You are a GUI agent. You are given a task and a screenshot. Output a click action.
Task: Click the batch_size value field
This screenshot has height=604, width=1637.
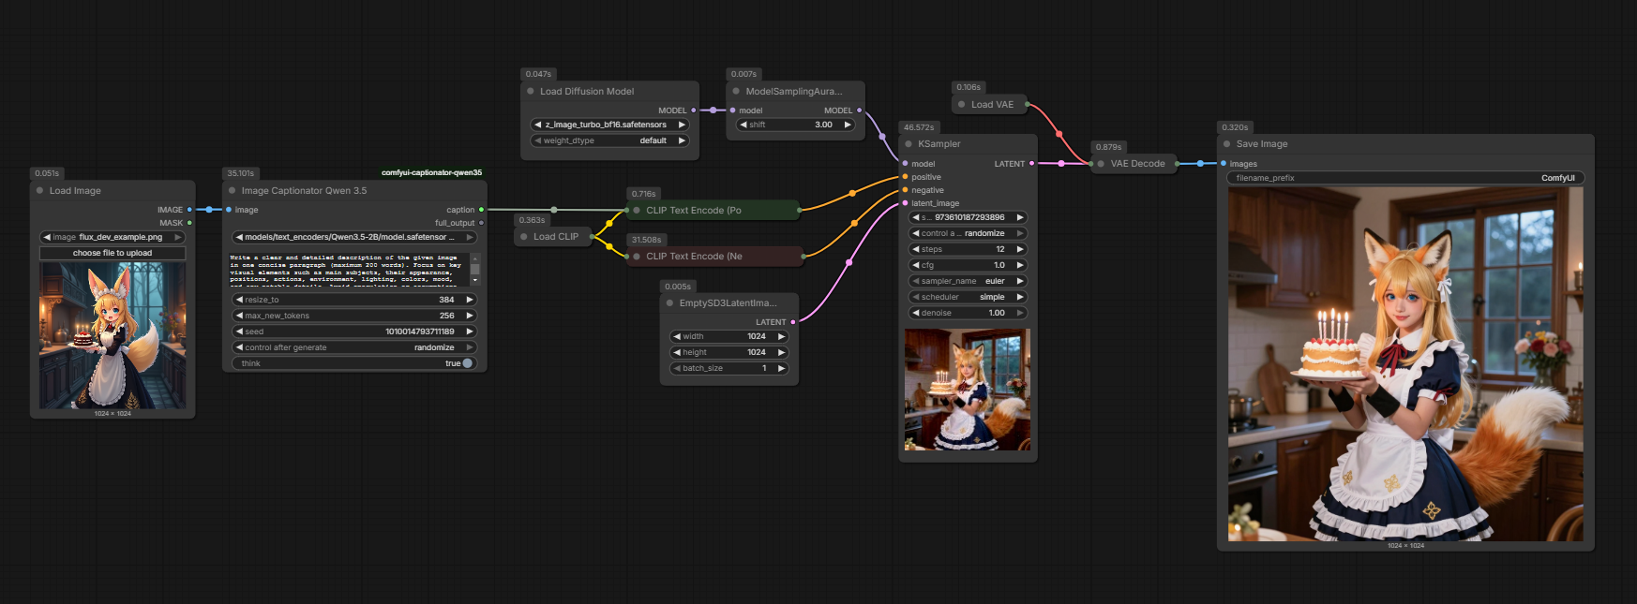(x=728, y=368)
